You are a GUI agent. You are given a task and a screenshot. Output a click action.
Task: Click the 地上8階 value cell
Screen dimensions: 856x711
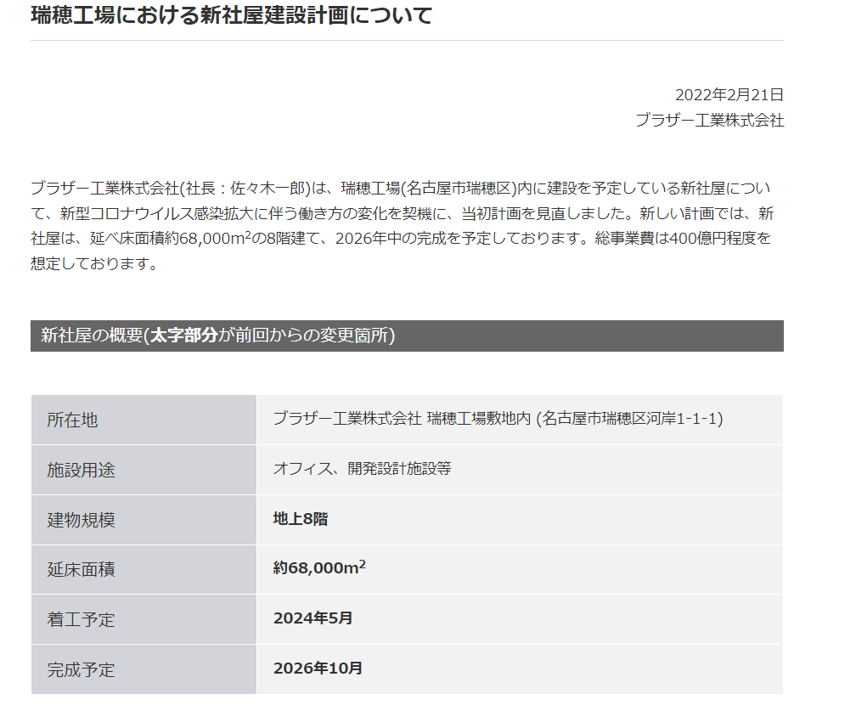click(x=301, y=519)
